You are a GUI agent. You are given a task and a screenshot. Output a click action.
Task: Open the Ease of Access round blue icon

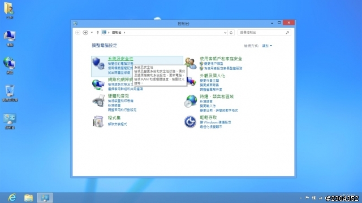(x=190, y=122)
